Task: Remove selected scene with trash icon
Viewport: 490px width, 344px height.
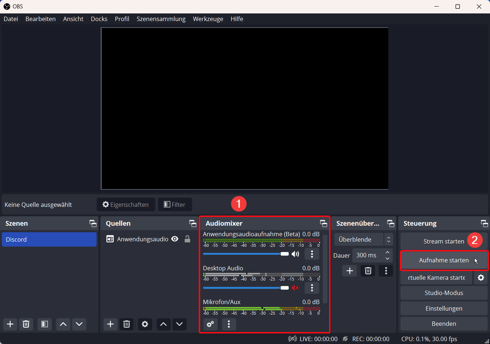Action: (x=26, y=324)
